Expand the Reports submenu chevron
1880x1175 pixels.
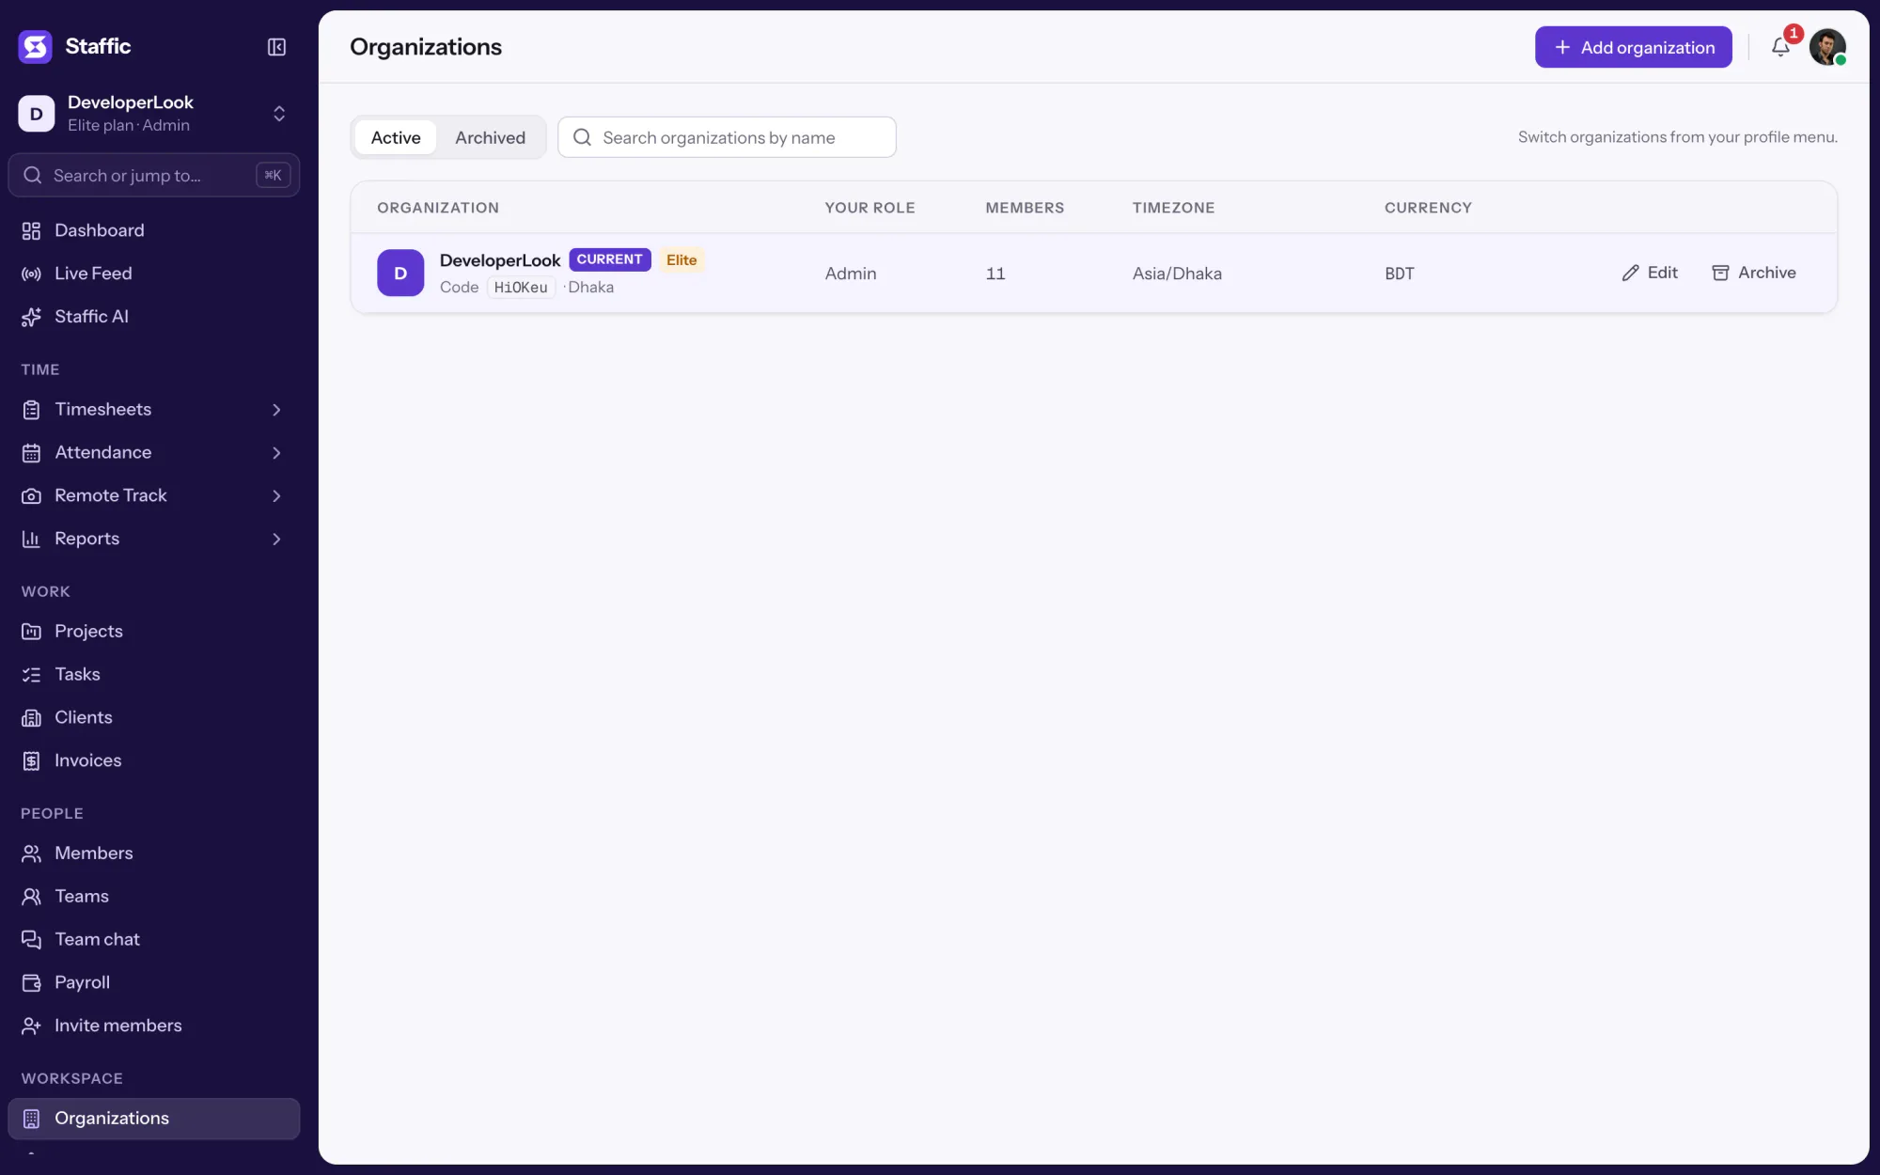(276, 540)
